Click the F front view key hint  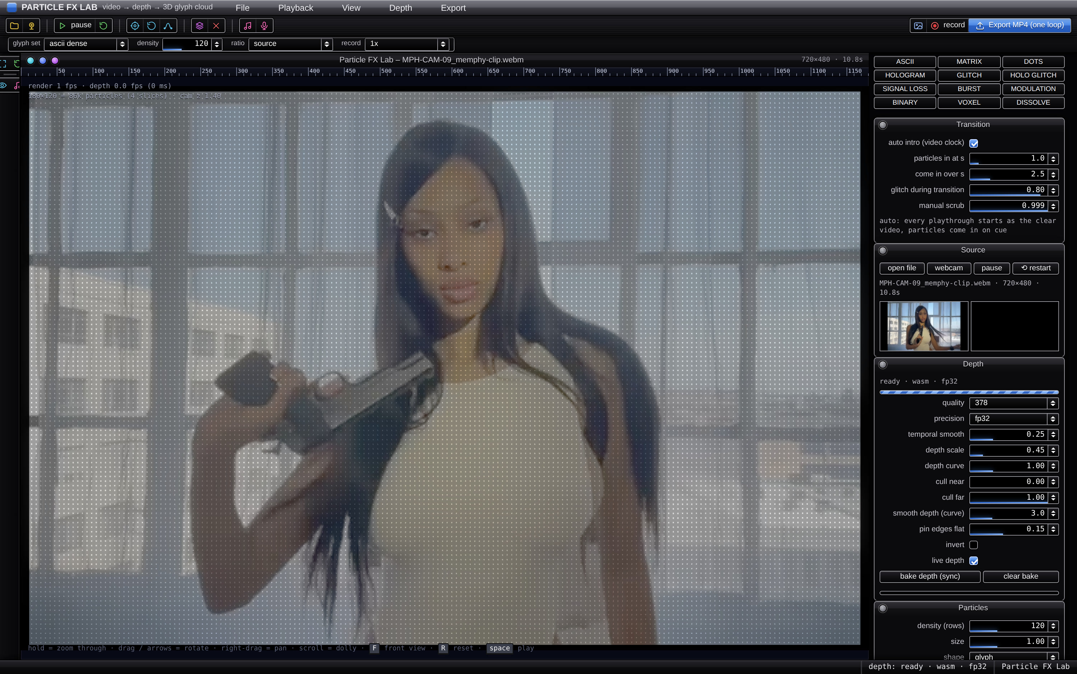click(374, 648)
